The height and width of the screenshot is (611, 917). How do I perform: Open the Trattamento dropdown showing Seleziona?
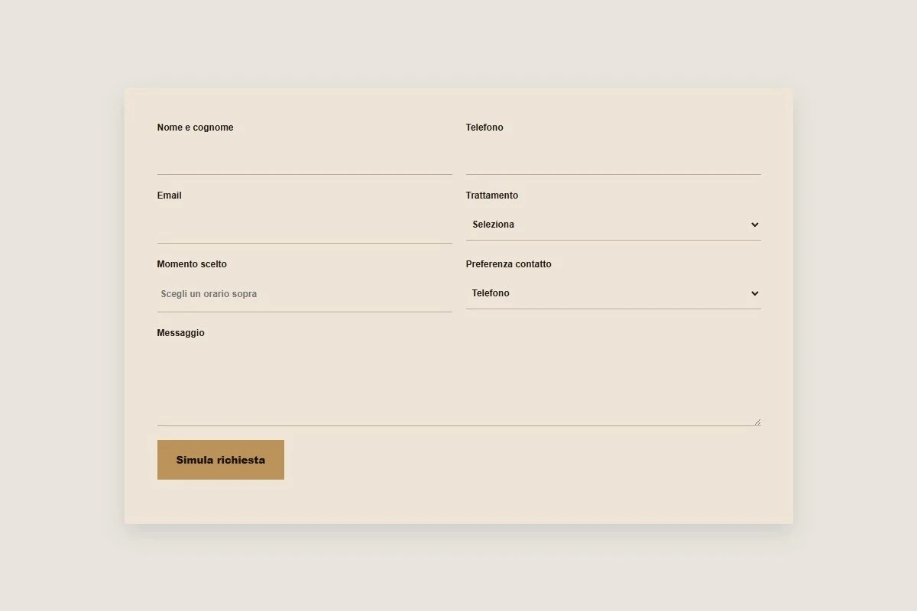[613, 225]
